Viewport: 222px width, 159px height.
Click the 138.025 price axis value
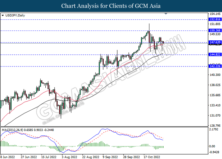(215, 85)
